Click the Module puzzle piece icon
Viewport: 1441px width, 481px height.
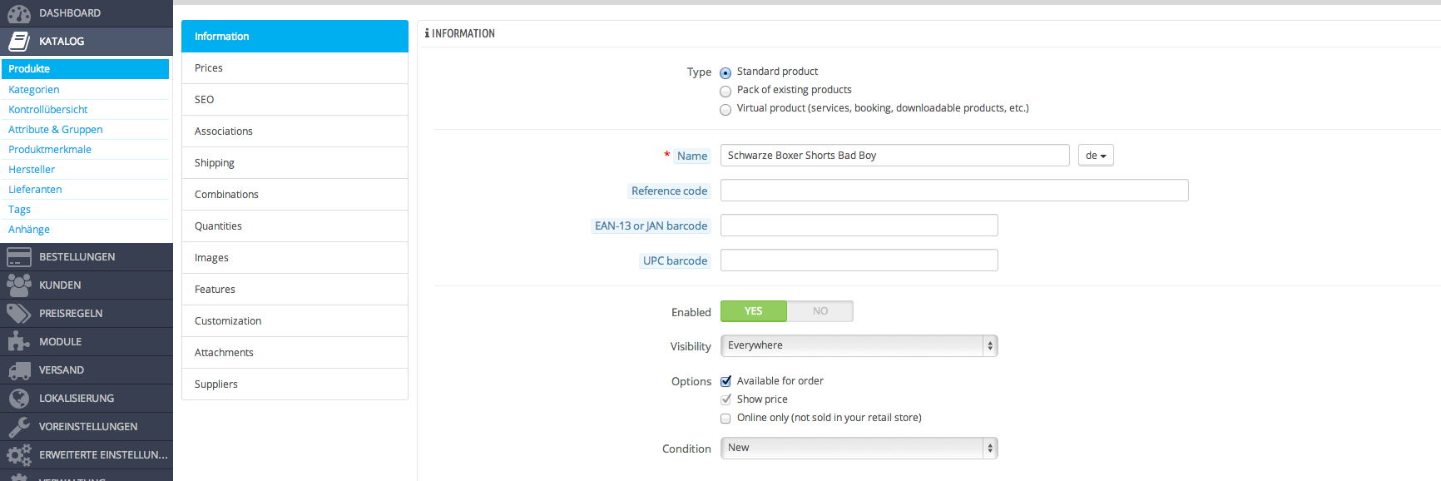click(18, 342)
